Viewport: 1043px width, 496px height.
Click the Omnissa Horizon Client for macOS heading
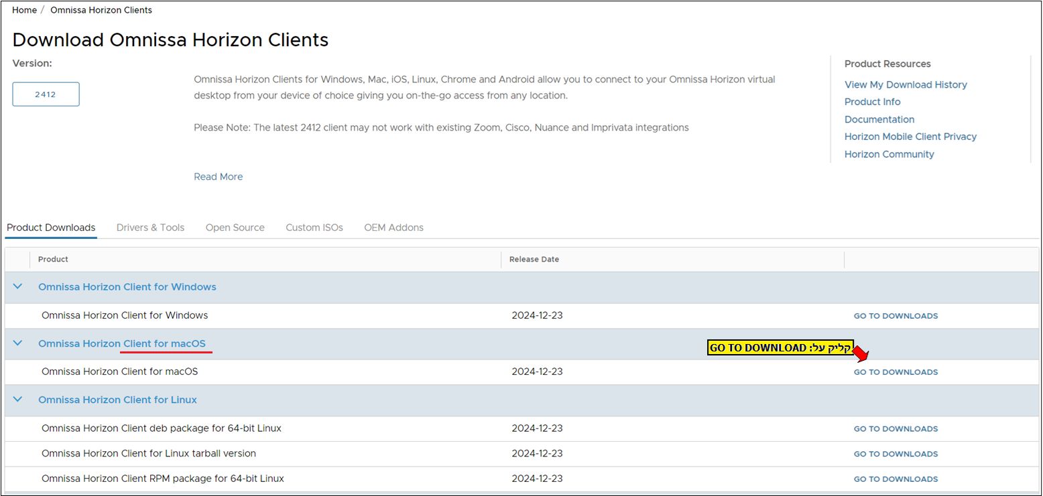[x=122, y=343]
